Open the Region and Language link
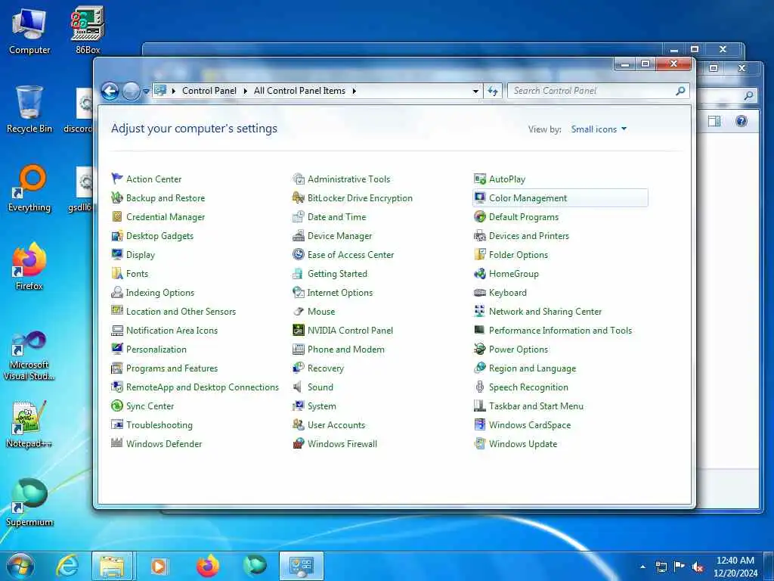 coord(532,368)
